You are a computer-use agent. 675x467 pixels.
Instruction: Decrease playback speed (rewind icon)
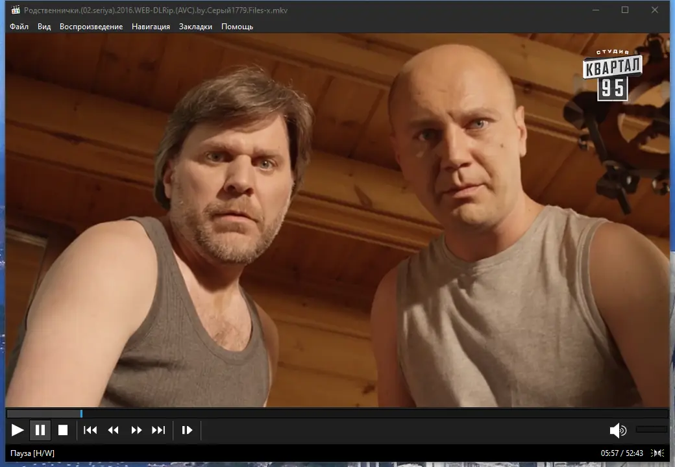point(113,430)
